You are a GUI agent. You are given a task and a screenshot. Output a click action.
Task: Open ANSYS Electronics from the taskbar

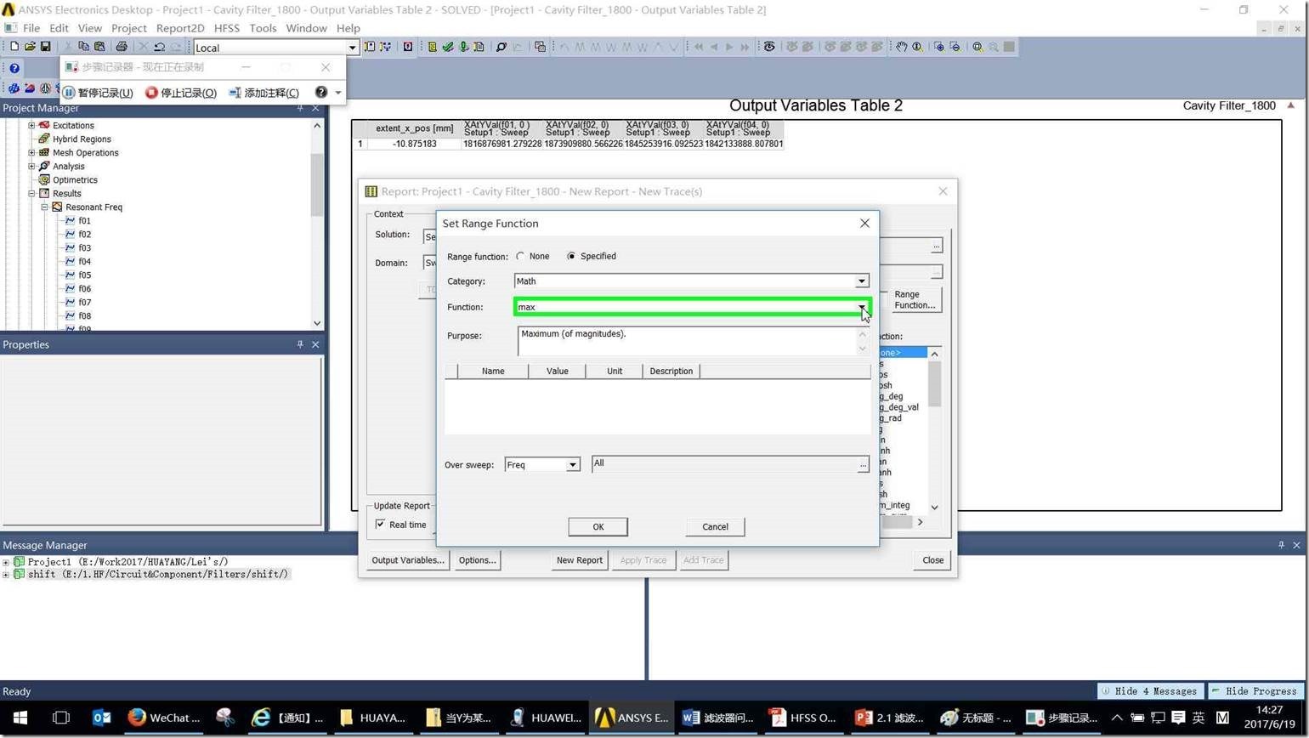632,718
